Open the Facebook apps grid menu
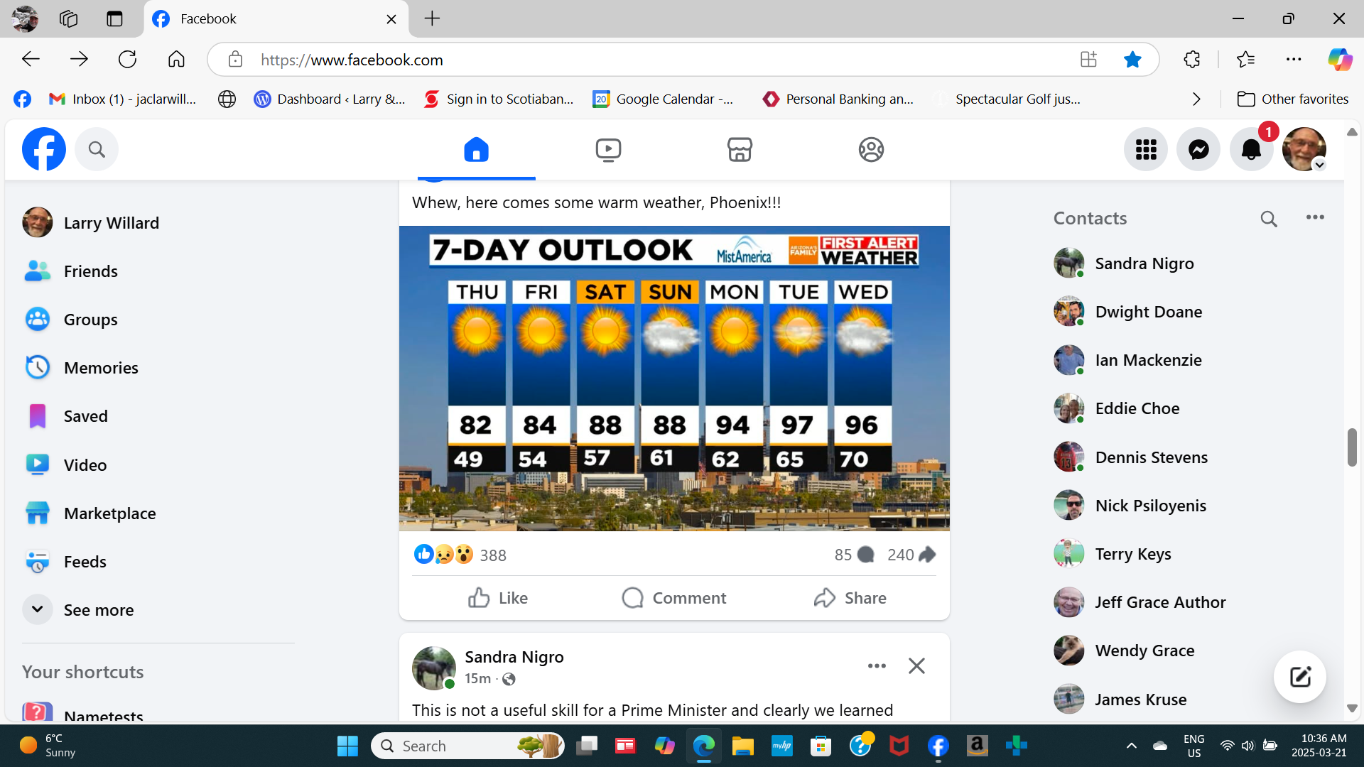The width and height of the screenshot is (1364, 767). (x=1145, y=150)
